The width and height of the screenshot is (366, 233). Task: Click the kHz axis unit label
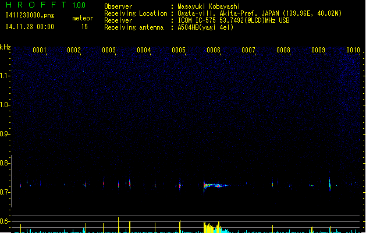coord(5,47)
